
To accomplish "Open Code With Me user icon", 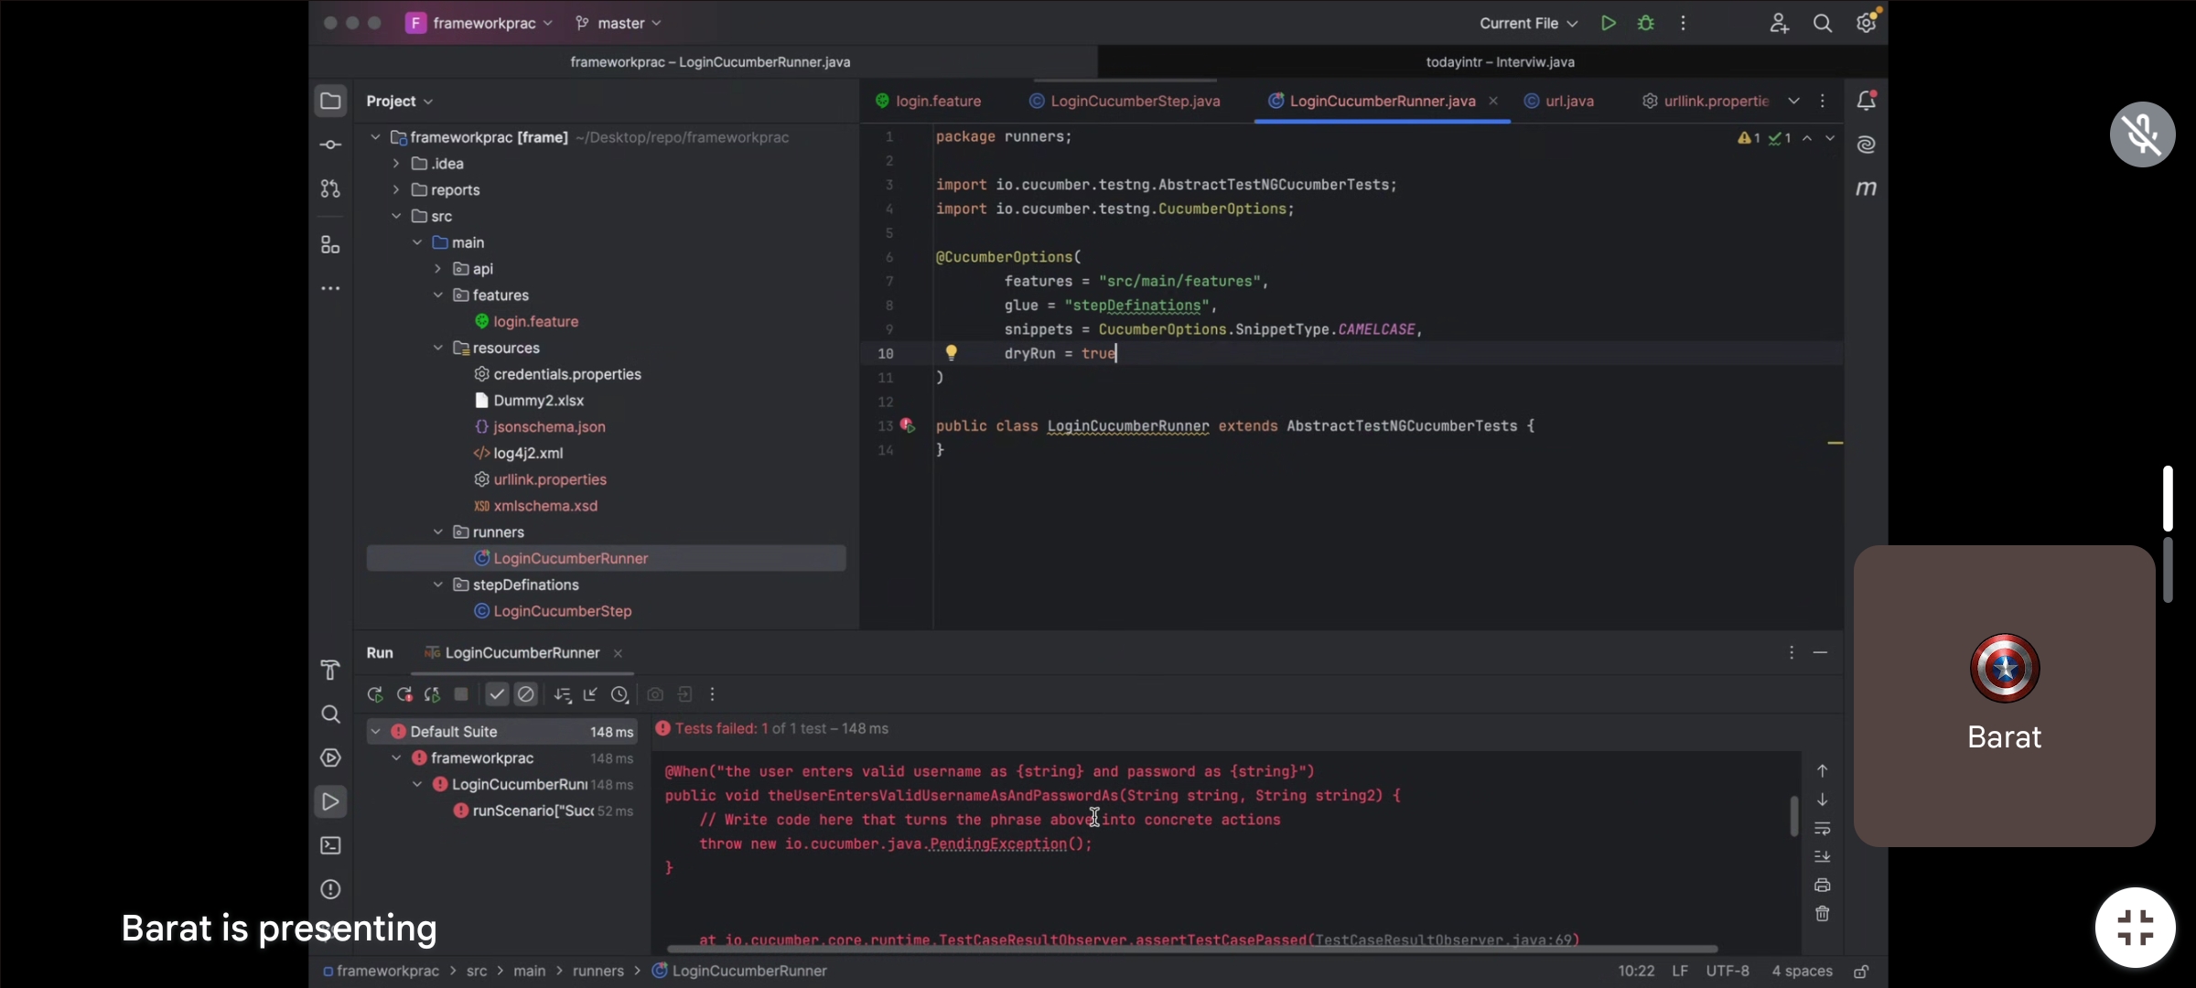I will point(1779,23).
